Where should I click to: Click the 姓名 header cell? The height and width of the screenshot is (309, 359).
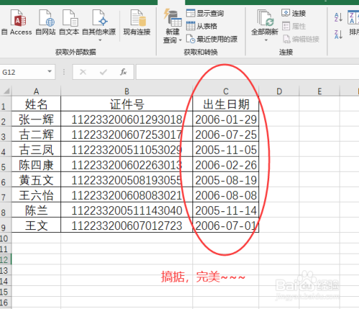pyautogui.click(x=36, y=104)
